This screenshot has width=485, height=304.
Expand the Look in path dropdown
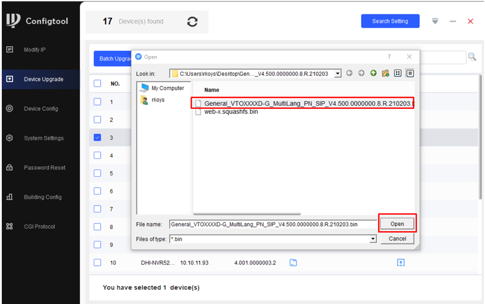click(x=337, y=74)
